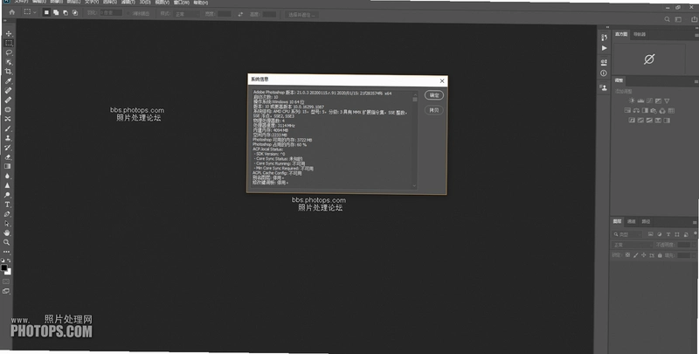Select the Lasso tool
699x354 pixels.
(x=9, y=52)
